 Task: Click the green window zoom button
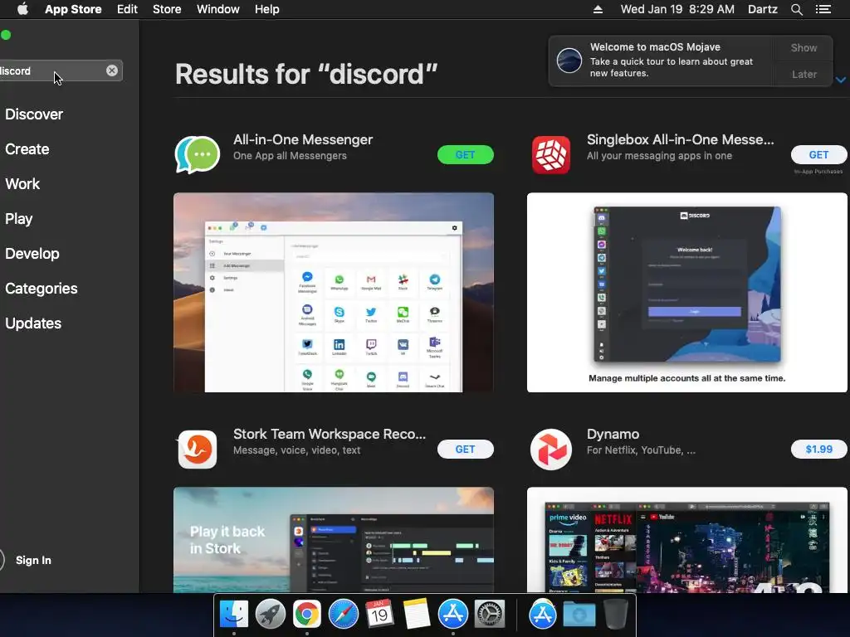pyautogui.click(x=6, y=35)
